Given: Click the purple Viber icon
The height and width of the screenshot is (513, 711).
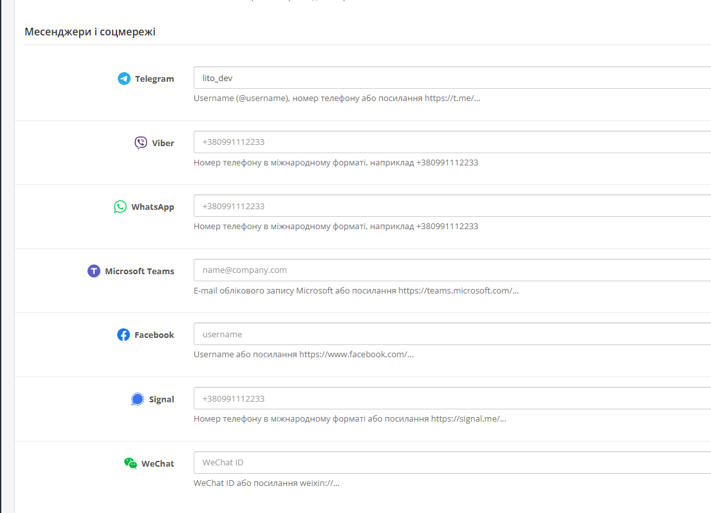Looking at the screenshot, I should (140, 143).
